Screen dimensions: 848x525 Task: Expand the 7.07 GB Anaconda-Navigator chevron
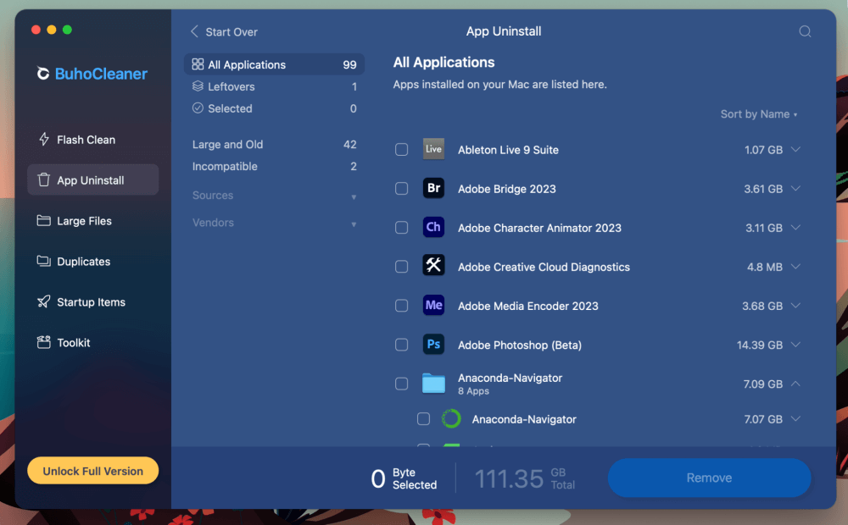795,418
